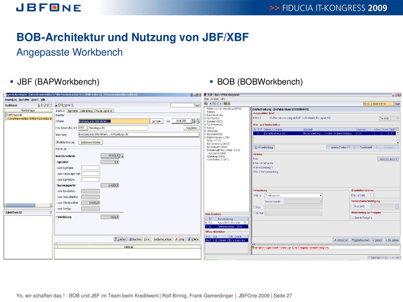Click the Standardmappe header button

click(x=28, y=110)
